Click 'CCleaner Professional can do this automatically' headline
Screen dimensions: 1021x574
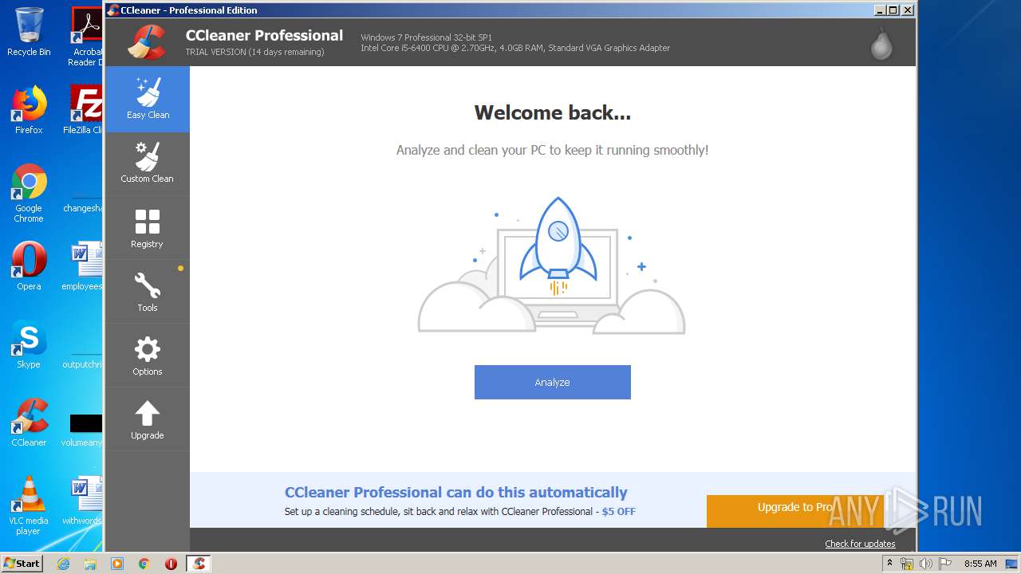click(x=456, y=493)
